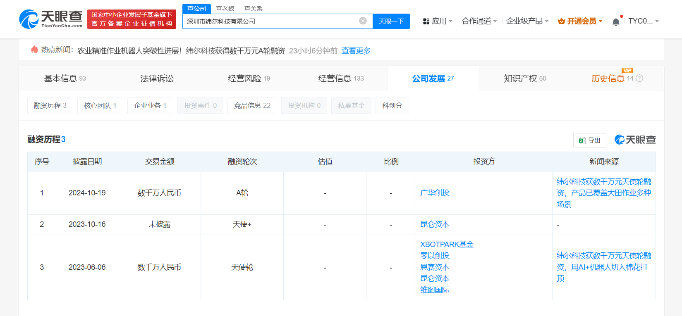Click the 2024-10-19 date cell
Image resolution: width=682 pixels, height=316 pixels.
87,193
